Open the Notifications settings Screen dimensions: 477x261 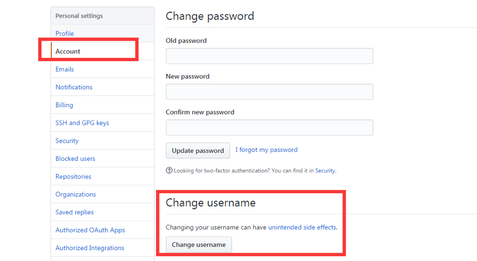[x=74, y=87]
